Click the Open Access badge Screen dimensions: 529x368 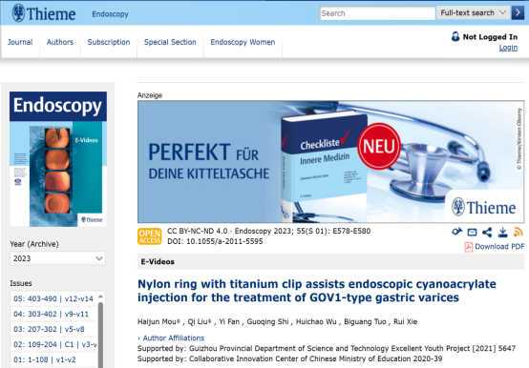click(150, 236)
